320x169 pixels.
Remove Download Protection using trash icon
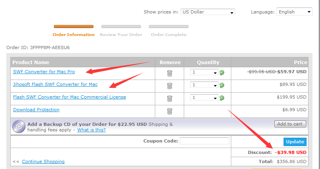coord(170,111)
